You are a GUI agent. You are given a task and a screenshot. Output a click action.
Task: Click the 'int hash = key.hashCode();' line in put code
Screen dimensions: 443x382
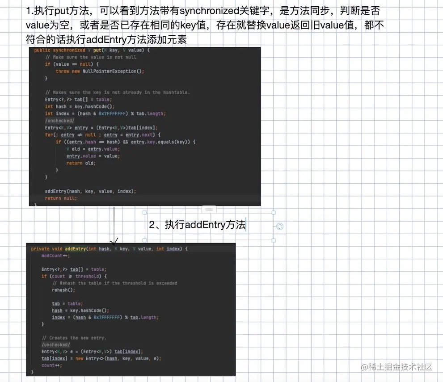[x=80, y=106]
